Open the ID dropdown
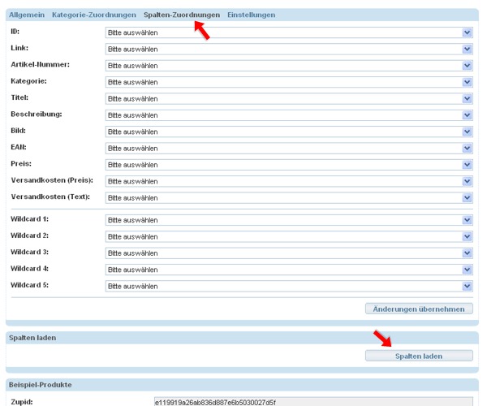This screenshot has width=487, height=406. [289, 32]
